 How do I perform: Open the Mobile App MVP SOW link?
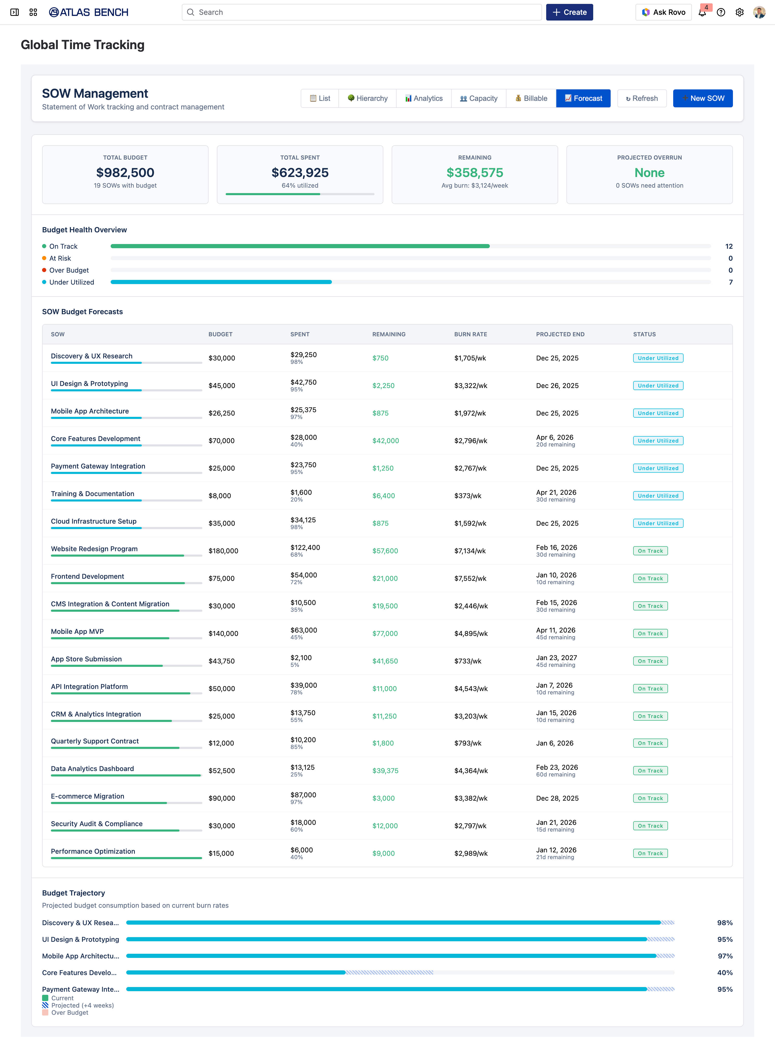pos(77,631)
